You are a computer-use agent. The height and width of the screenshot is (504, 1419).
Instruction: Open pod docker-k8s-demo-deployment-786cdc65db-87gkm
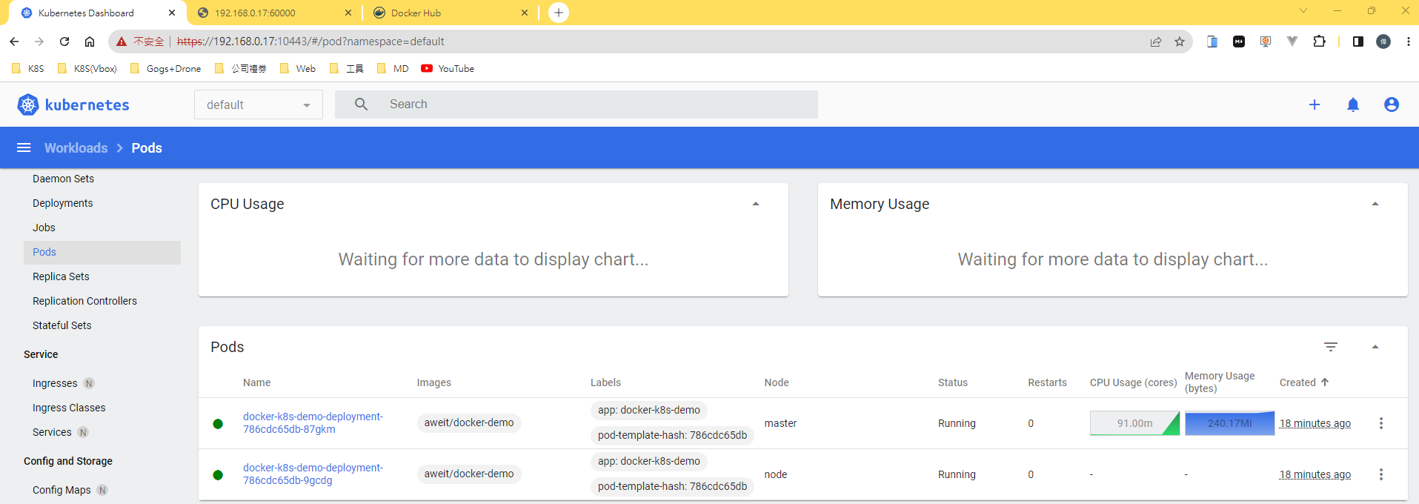pos(313,422)
